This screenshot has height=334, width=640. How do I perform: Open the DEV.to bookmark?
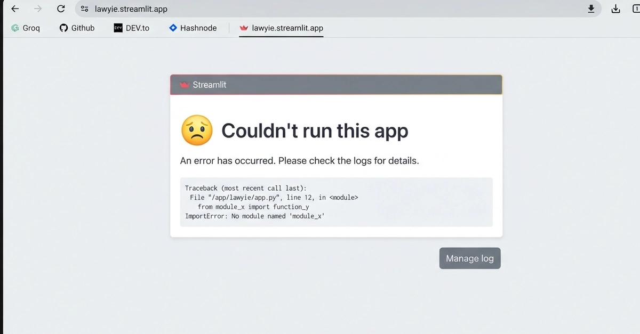132,28
